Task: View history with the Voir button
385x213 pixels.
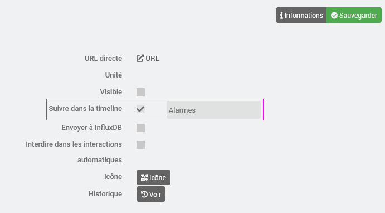Action: (151, 194)
